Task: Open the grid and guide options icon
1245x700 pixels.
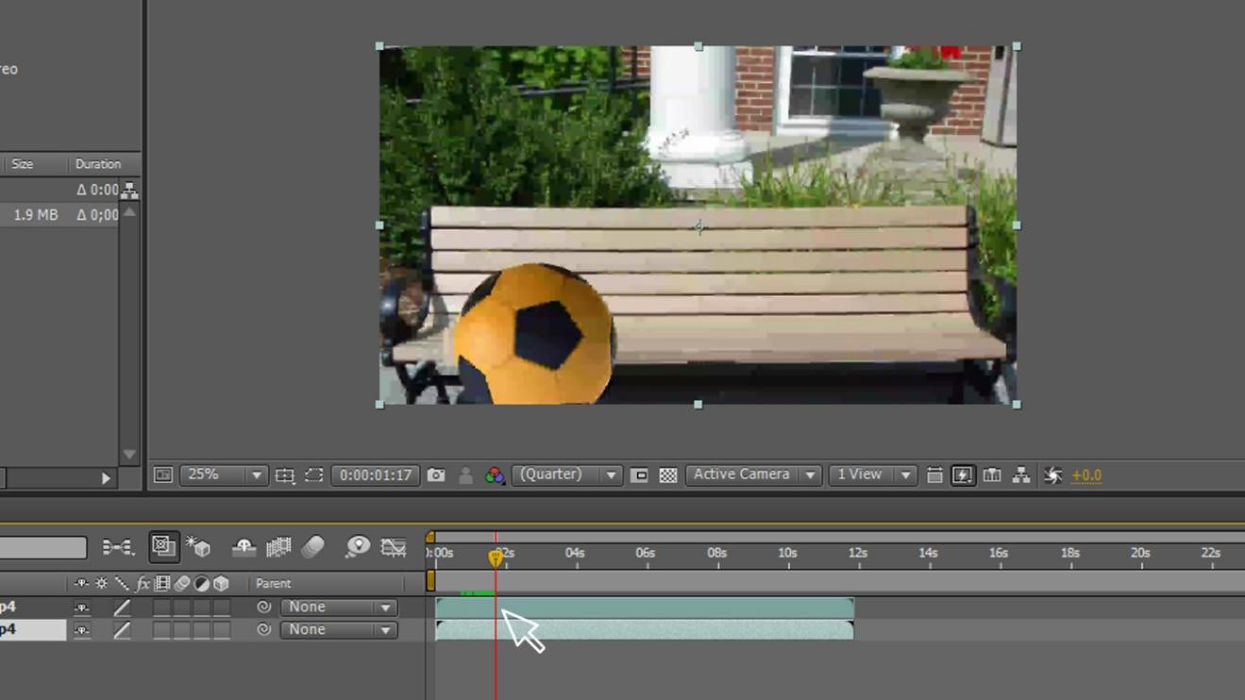Action: coord(285,475)
